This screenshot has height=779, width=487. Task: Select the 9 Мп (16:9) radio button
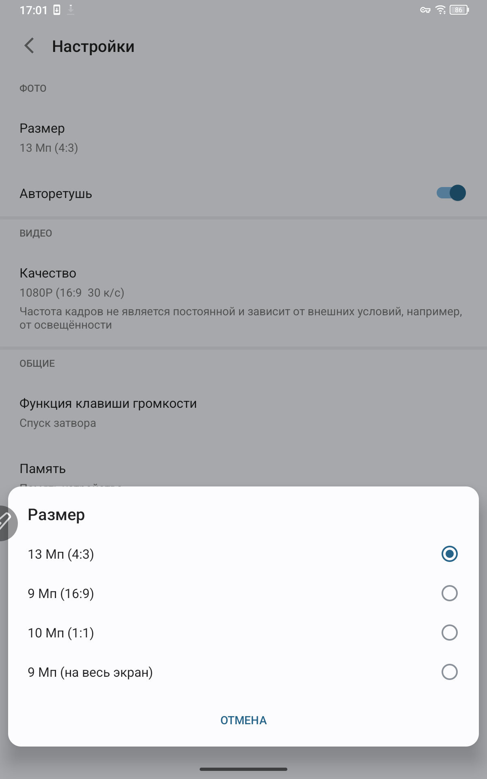coord(449,593)
